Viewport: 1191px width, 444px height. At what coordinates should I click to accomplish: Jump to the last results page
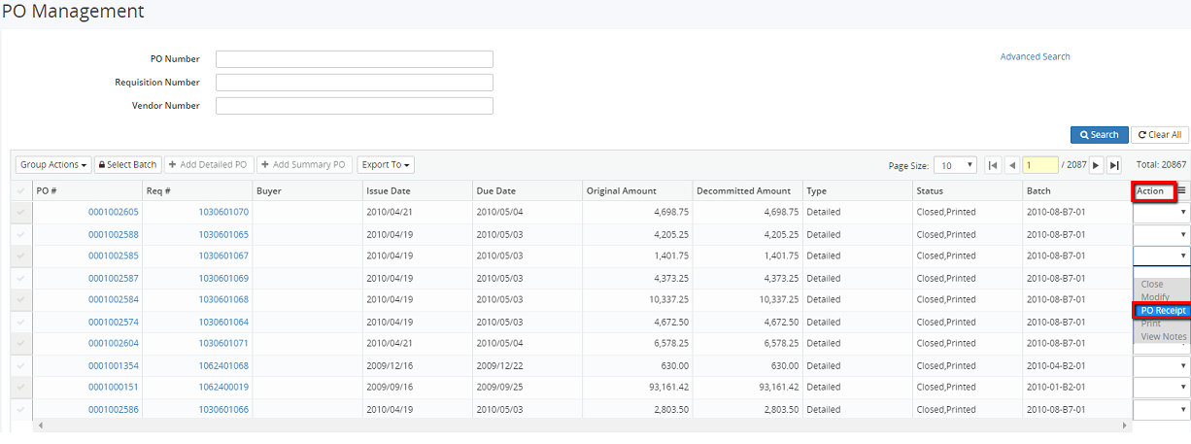[x=1114, y=165]
